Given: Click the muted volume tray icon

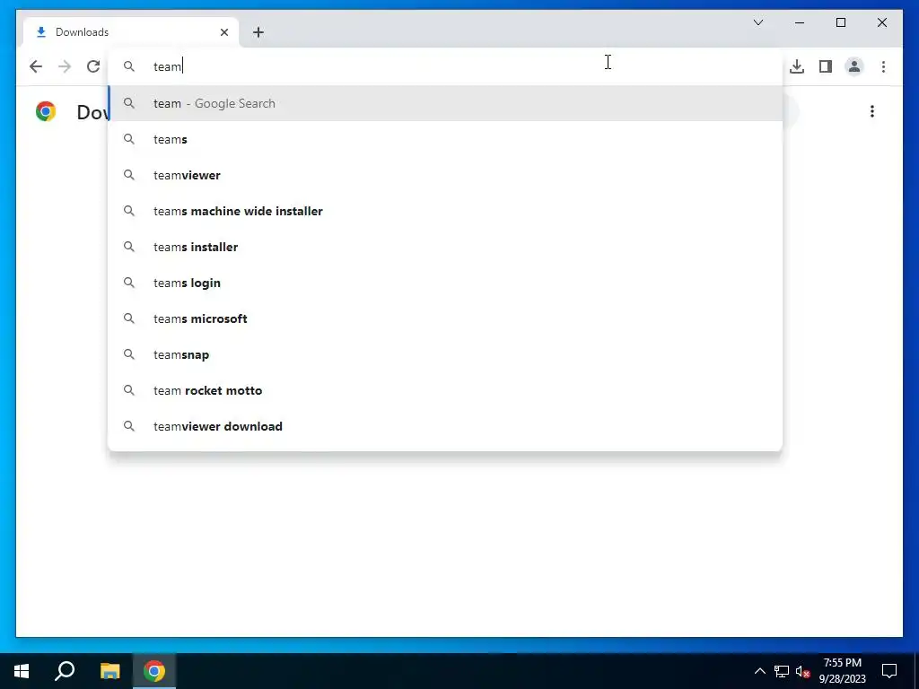Looking at the screenshot, I should point(803,671).
